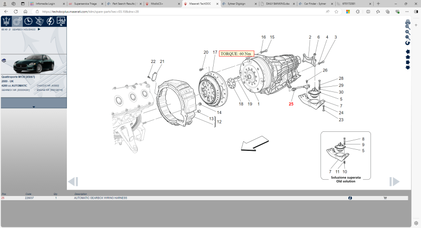Toggle the browser sidebar
Viewport: 421px width, 228px height.
click(x=416, y=12)
